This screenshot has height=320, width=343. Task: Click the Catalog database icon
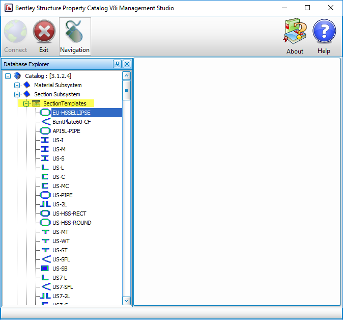click(x=17, y=76)
